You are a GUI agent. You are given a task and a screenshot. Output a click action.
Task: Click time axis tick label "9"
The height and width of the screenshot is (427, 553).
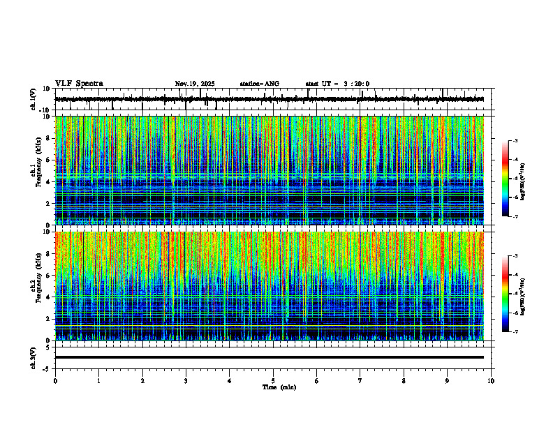447,381
